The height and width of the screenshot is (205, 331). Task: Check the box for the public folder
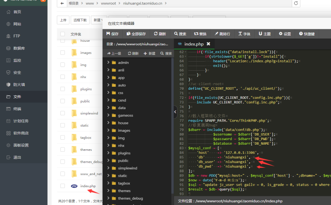(x=62, y=101)
